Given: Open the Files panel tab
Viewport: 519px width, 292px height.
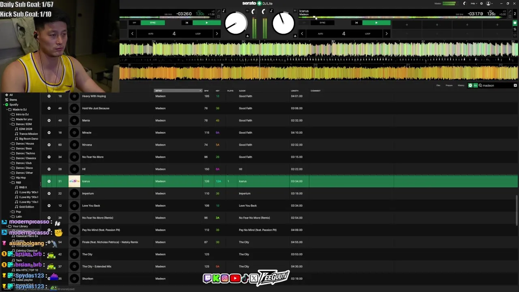Looking at the screenshot, I should click(x=438, y=86).
